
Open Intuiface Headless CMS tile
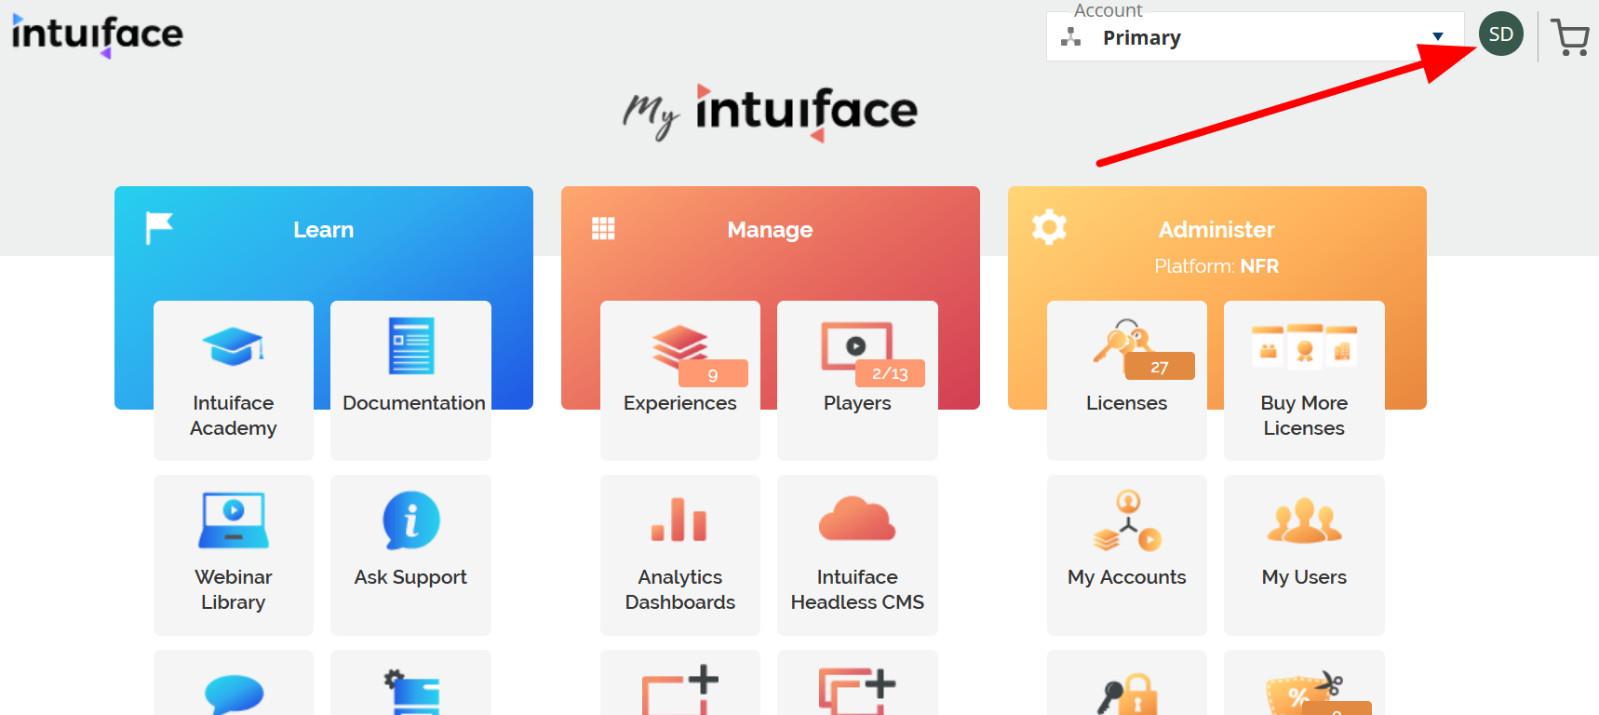[856, 555]
